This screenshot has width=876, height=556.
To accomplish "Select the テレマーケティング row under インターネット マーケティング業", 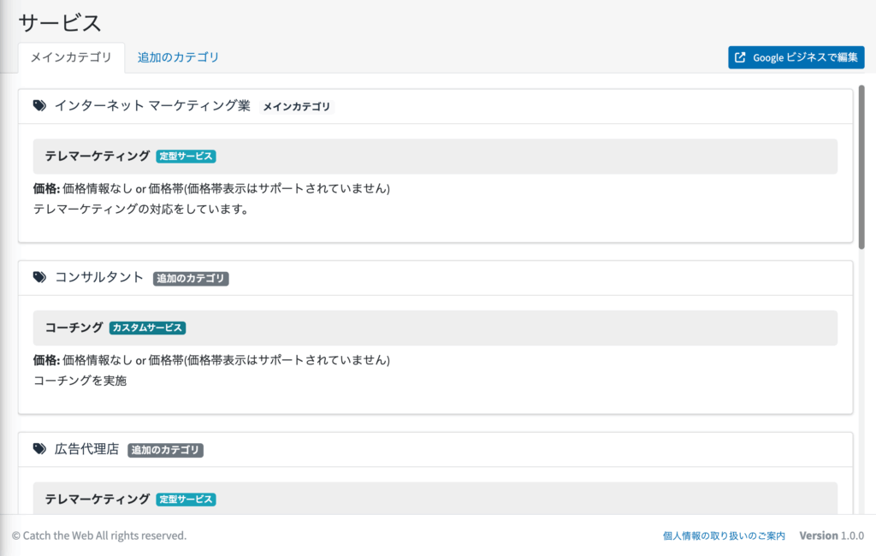I will click(x=435, y=157).
